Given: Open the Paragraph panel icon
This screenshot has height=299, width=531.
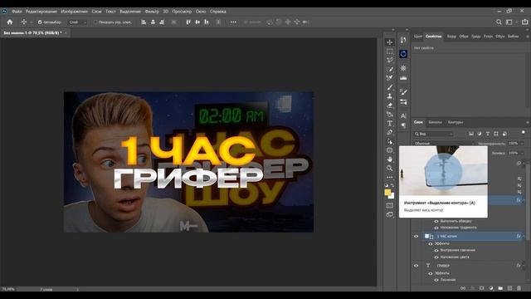Looking at the screenshot, I should pyautogui.click(x=403, y=125).
